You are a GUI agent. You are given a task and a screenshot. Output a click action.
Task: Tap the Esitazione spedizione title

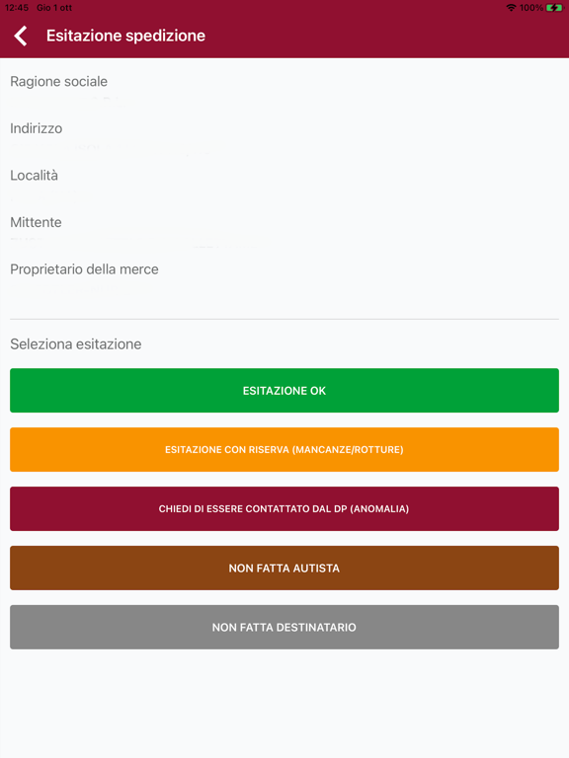coord(125,36)
